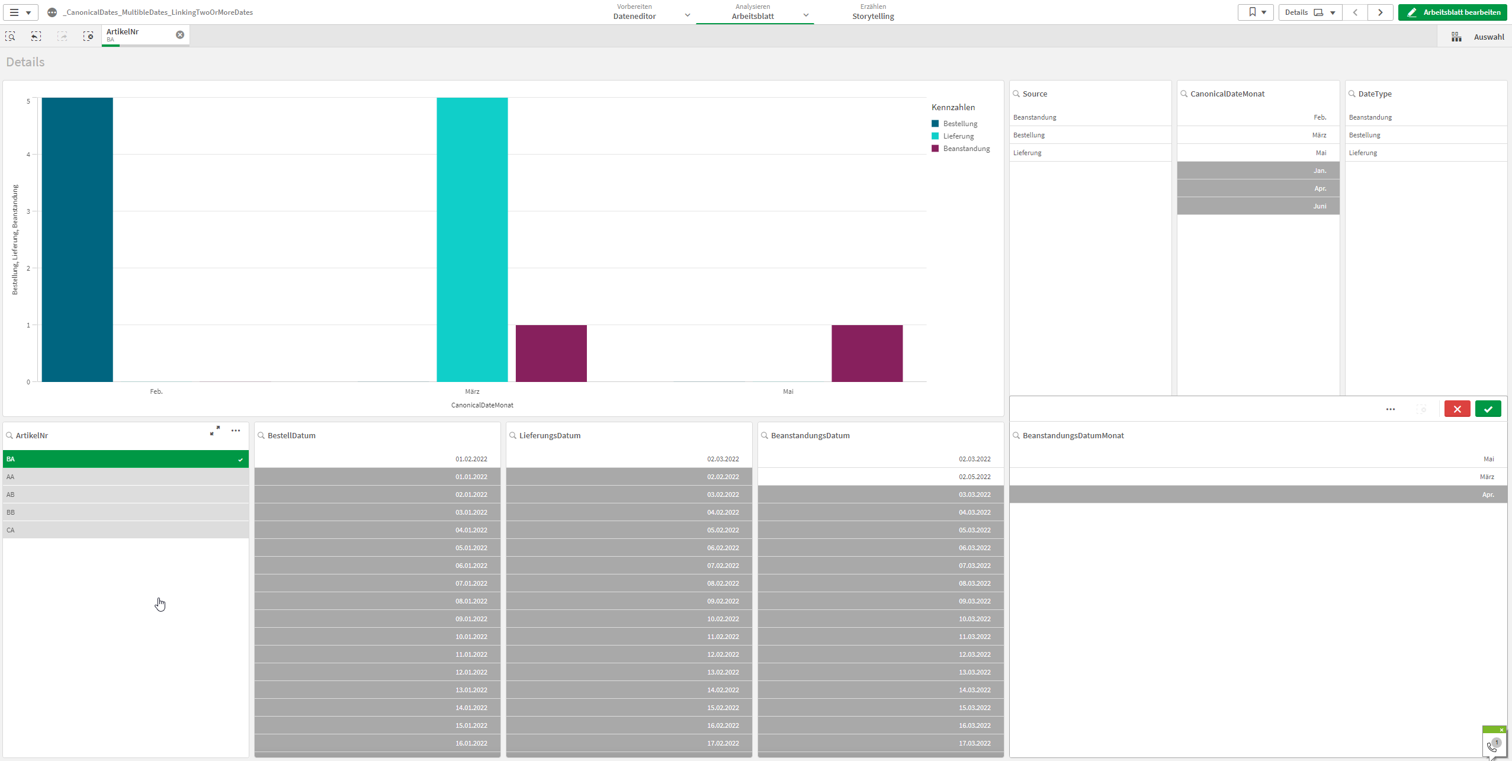Expand the Vorbereiten Dateneditor dropdown arrow

[x=687, y=15]
